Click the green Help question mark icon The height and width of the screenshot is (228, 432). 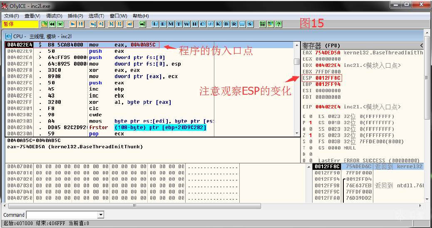(x=278, y=24)
